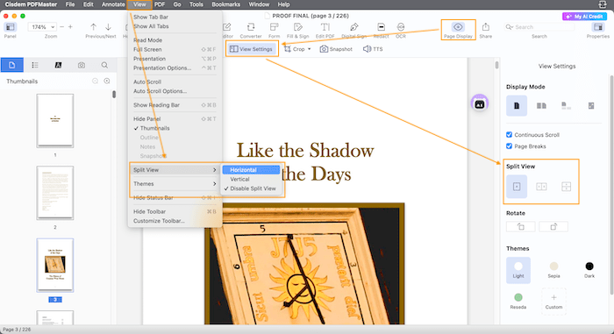Viewport: 614px width, 334px height.
Task: Switch to the snapshots camera tab
Action: (81, 65)
